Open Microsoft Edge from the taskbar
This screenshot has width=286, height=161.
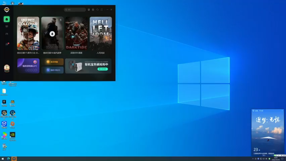tap(8, 159)
